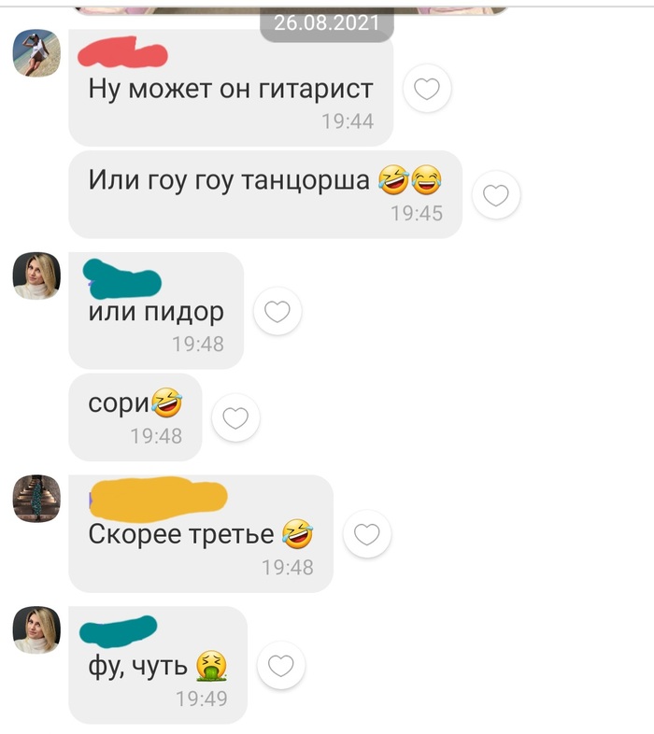
Task: Open beach photo avatar profile
Action: point(36,53)
